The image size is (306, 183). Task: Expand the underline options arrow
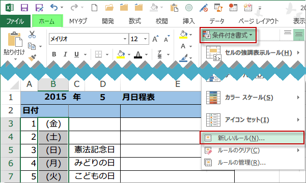85,54
